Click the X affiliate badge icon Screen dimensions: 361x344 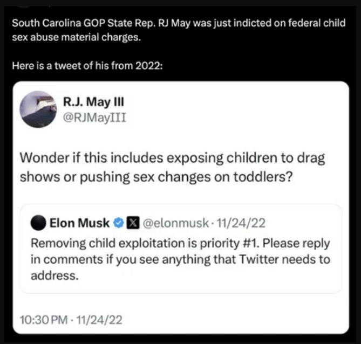(x=133, y=223)
